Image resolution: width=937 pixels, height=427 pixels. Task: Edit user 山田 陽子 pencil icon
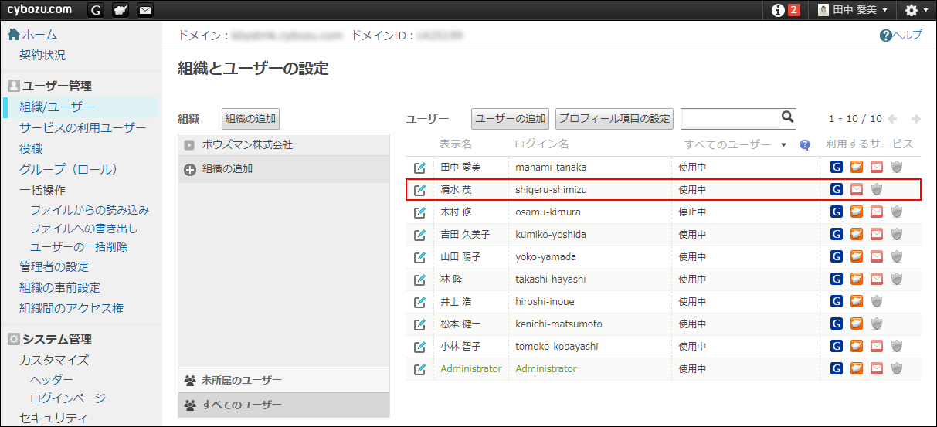coord(419,257)
